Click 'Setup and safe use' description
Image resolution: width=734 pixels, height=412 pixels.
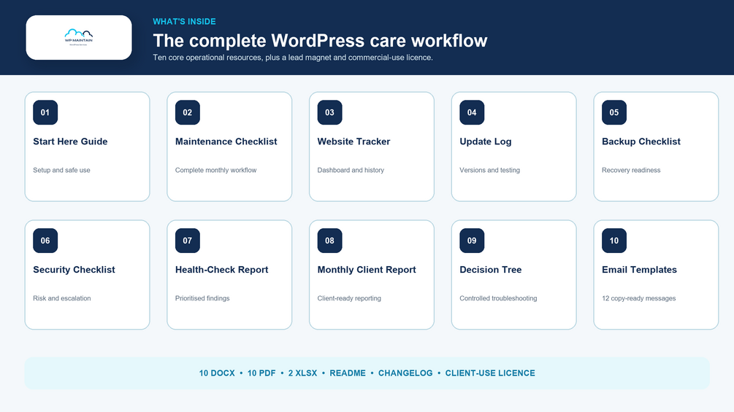[62, 170]
